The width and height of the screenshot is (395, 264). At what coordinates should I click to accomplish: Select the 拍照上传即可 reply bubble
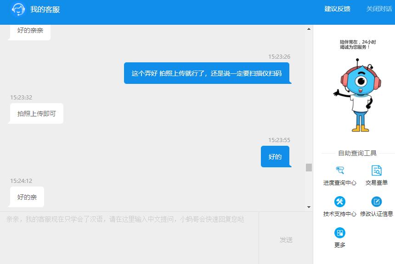click(37, 114)
